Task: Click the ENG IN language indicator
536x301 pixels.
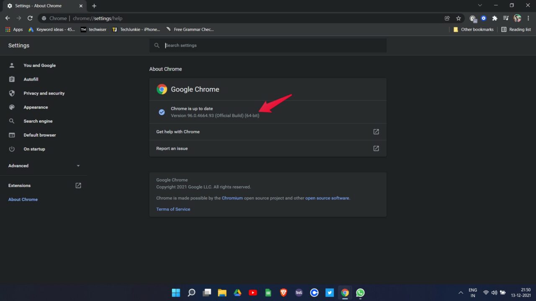Action: [473, 293]
